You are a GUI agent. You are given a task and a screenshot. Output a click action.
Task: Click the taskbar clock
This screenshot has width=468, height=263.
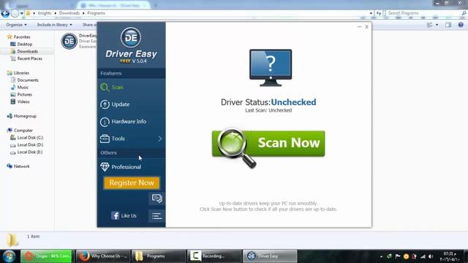click(x=450, y=256)
